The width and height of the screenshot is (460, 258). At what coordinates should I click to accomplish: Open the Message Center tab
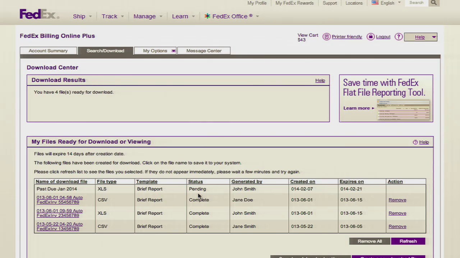point(204,51)
